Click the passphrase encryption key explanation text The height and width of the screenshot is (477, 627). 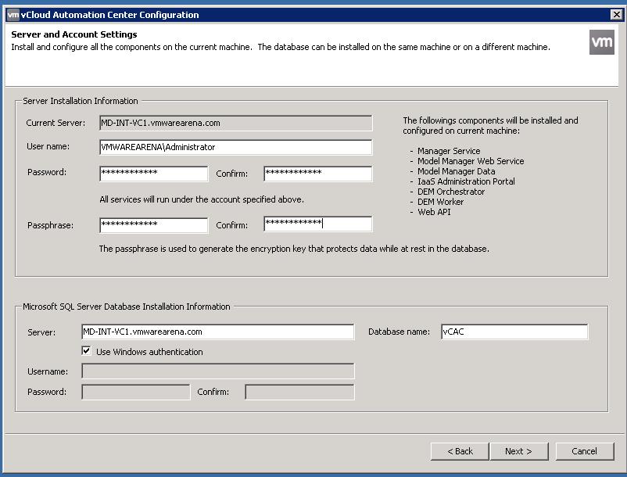(x=294, y=249)
